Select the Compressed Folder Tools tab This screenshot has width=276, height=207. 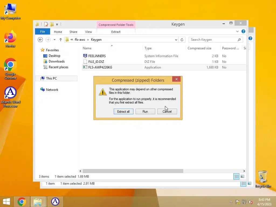pyautogui.click(x=116, y=25)
